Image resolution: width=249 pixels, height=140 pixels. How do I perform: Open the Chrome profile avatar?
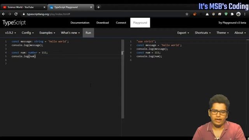click(x=238, y=14)
